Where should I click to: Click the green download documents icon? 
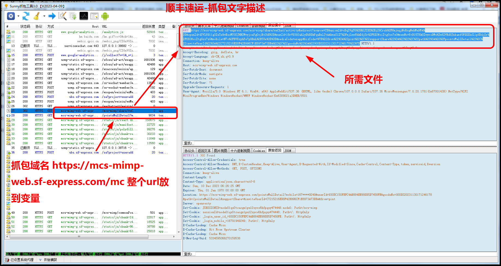[x=73, y=16]
